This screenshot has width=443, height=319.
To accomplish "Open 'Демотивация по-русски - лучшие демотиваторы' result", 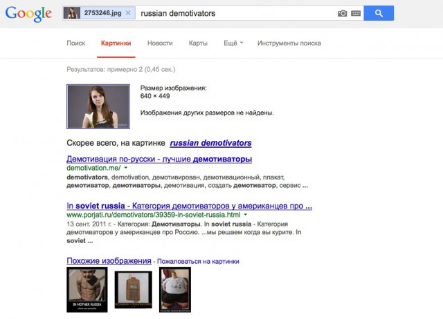I will [159, 159].
